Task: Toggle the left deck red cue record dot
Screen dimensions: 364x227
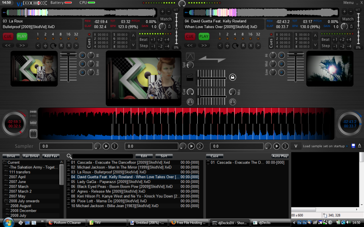Action: click(x=89, y=34)
